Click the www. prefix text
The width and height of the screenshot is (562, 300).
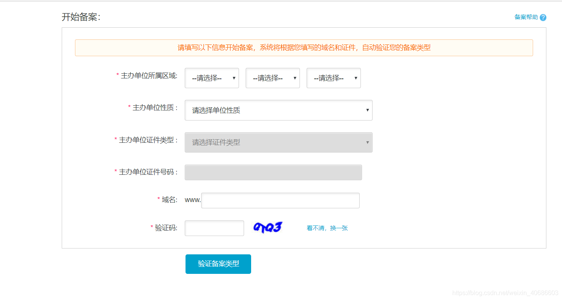[193, 200]
